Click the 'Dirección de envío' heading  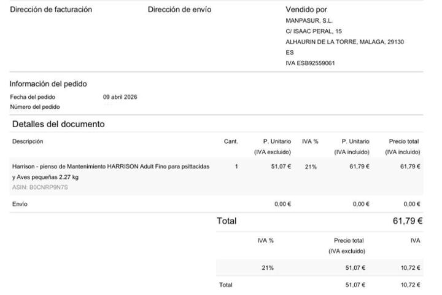(180, 10)
